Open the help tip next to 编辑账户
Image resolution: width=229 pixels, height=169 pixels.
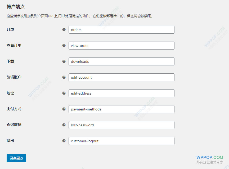click(64, 77)
